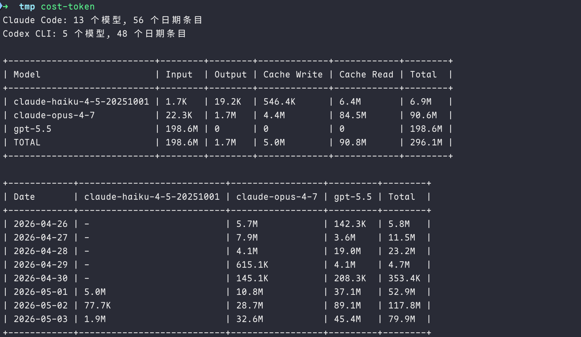Image resolution: width=581 pixels, height=337 pixels.
Task: Click the 'TOTAL' row label
Action: click(x=27, y=142)
